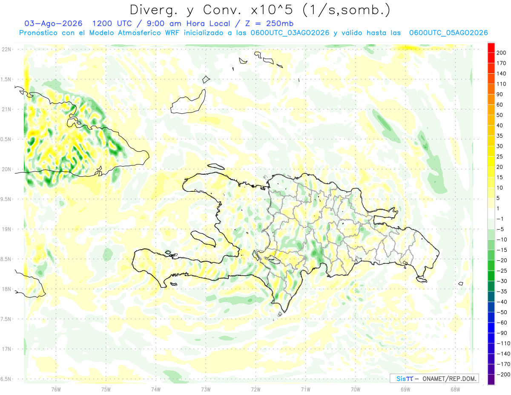Viewport: 511px width, 395px height.
Task: Click the '21N' latitude label
Action: (x=6, y=109)
